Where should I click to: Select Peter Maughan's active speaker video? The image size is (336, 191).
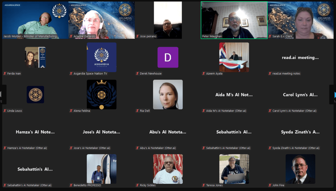click(234, 20)
